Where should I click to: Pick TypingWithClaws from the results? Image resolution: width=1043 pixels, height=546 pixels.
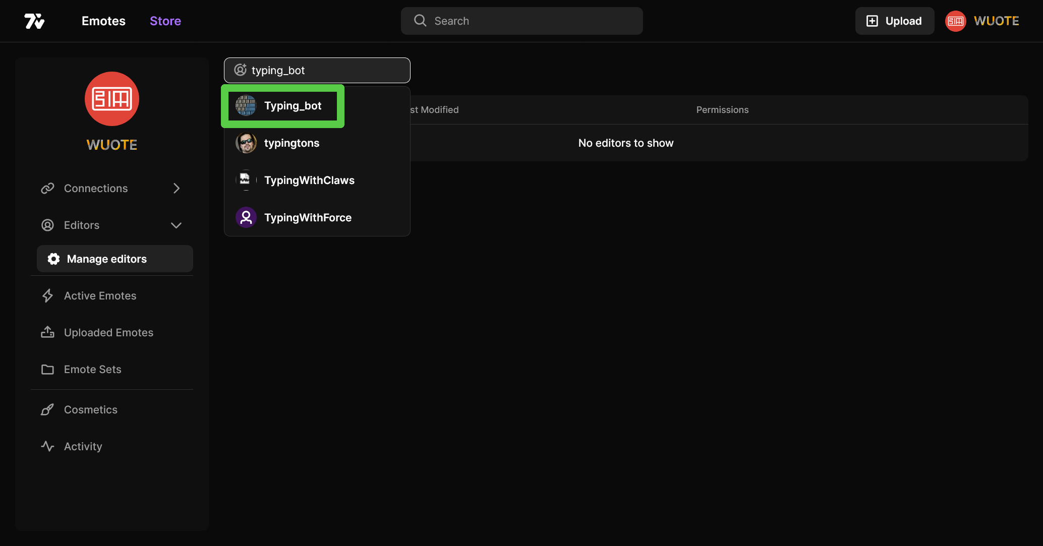(309, 180)
